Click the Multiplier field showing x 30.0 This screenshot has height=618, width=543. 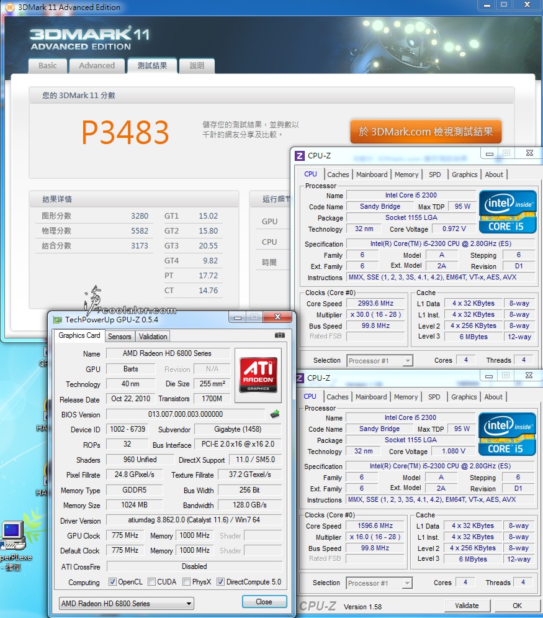[375, 314]
